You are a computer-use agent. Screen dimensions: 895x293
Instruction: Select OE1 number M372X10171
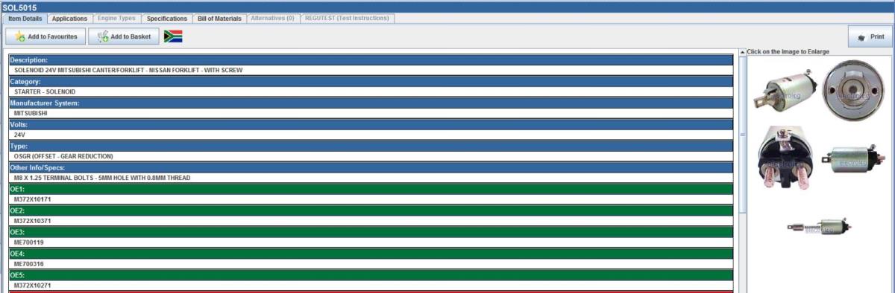pyautogui.click(x=32, y=199)
